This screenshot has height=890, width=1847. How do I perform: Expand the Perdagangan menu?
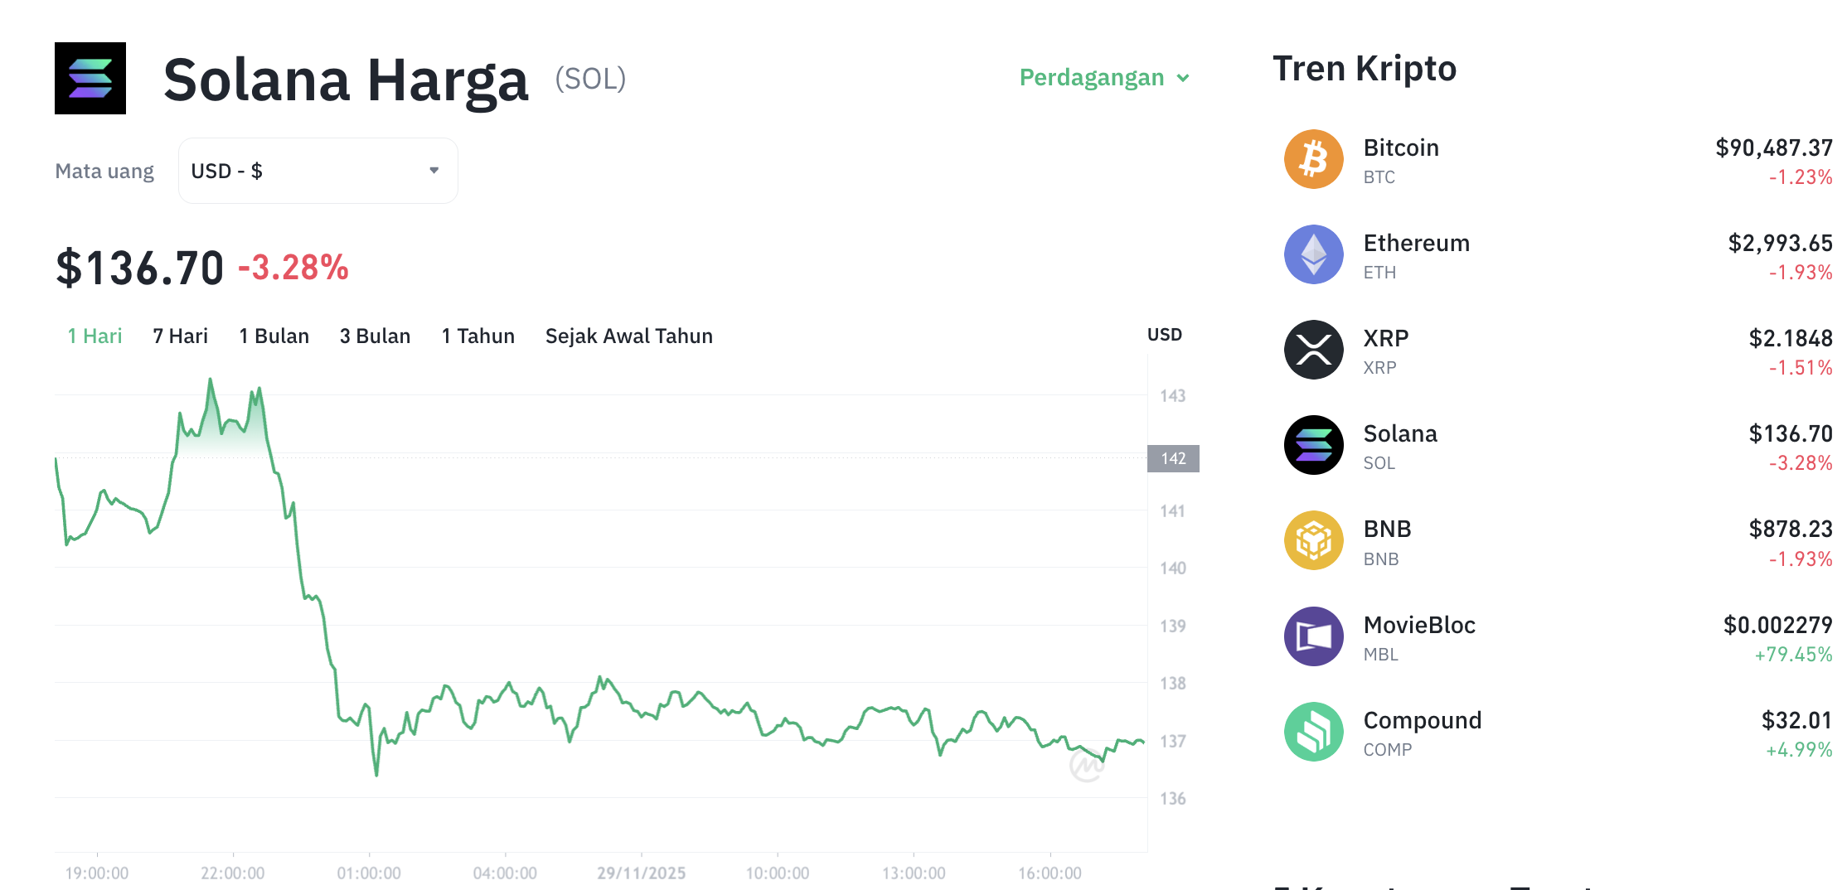pos(1103,78)
